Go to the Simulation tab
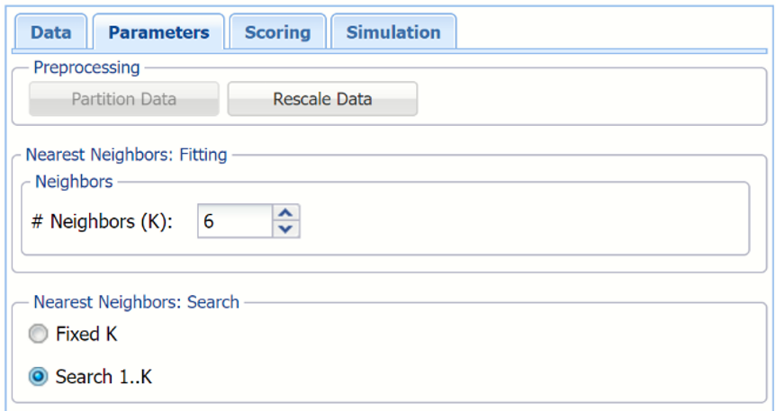Image resolution: width=776 pixels, height=411 pixels. (393, 32)
